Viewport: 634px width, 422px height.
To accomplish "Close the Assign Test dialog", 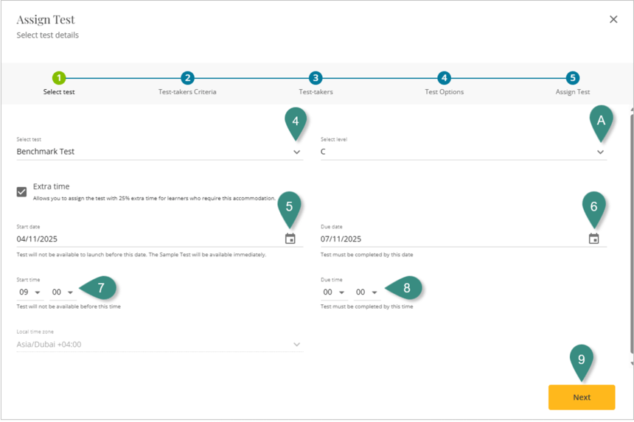I will click(613, 20).
